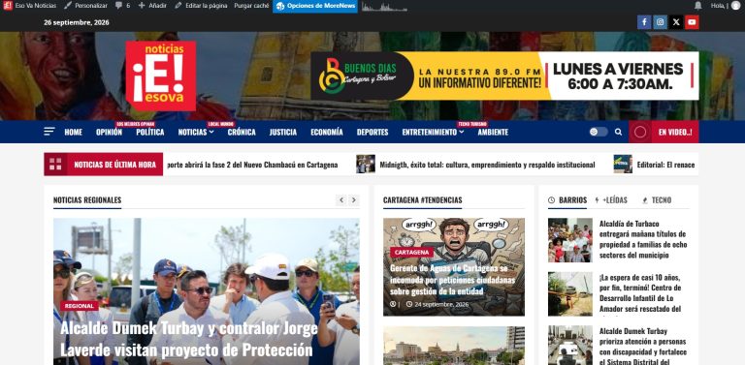Click the CARTAGENA category tag
745x365 pixels.
411,252
